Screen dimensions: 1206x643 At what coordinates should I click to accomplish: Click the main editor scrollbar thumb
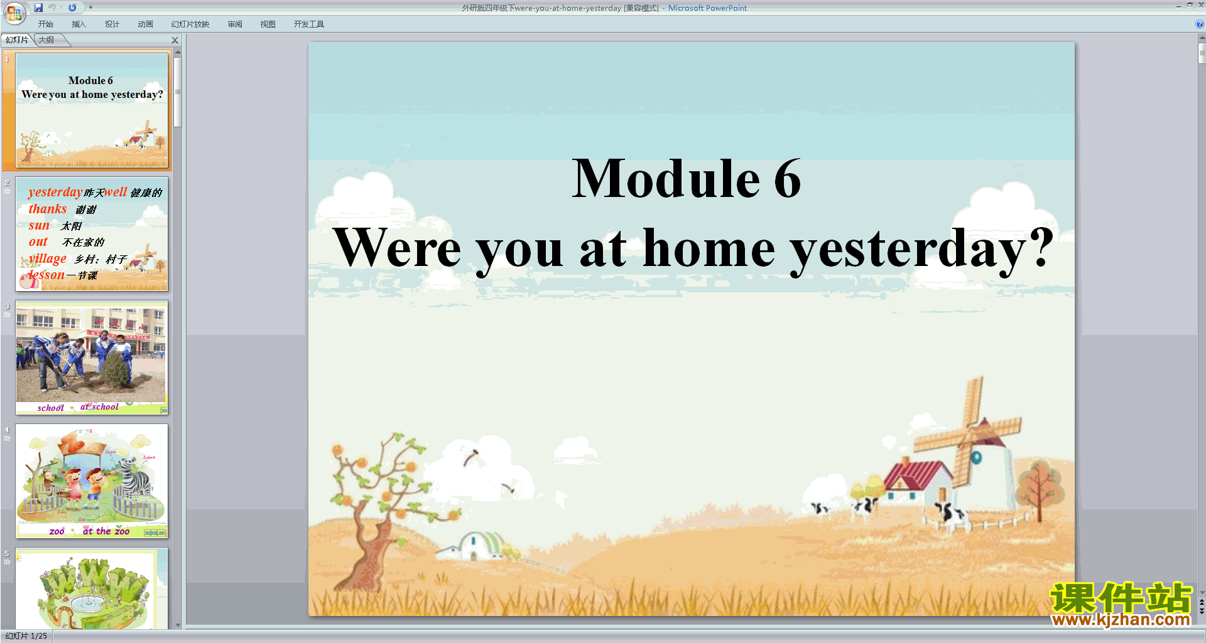point(1202,53)
